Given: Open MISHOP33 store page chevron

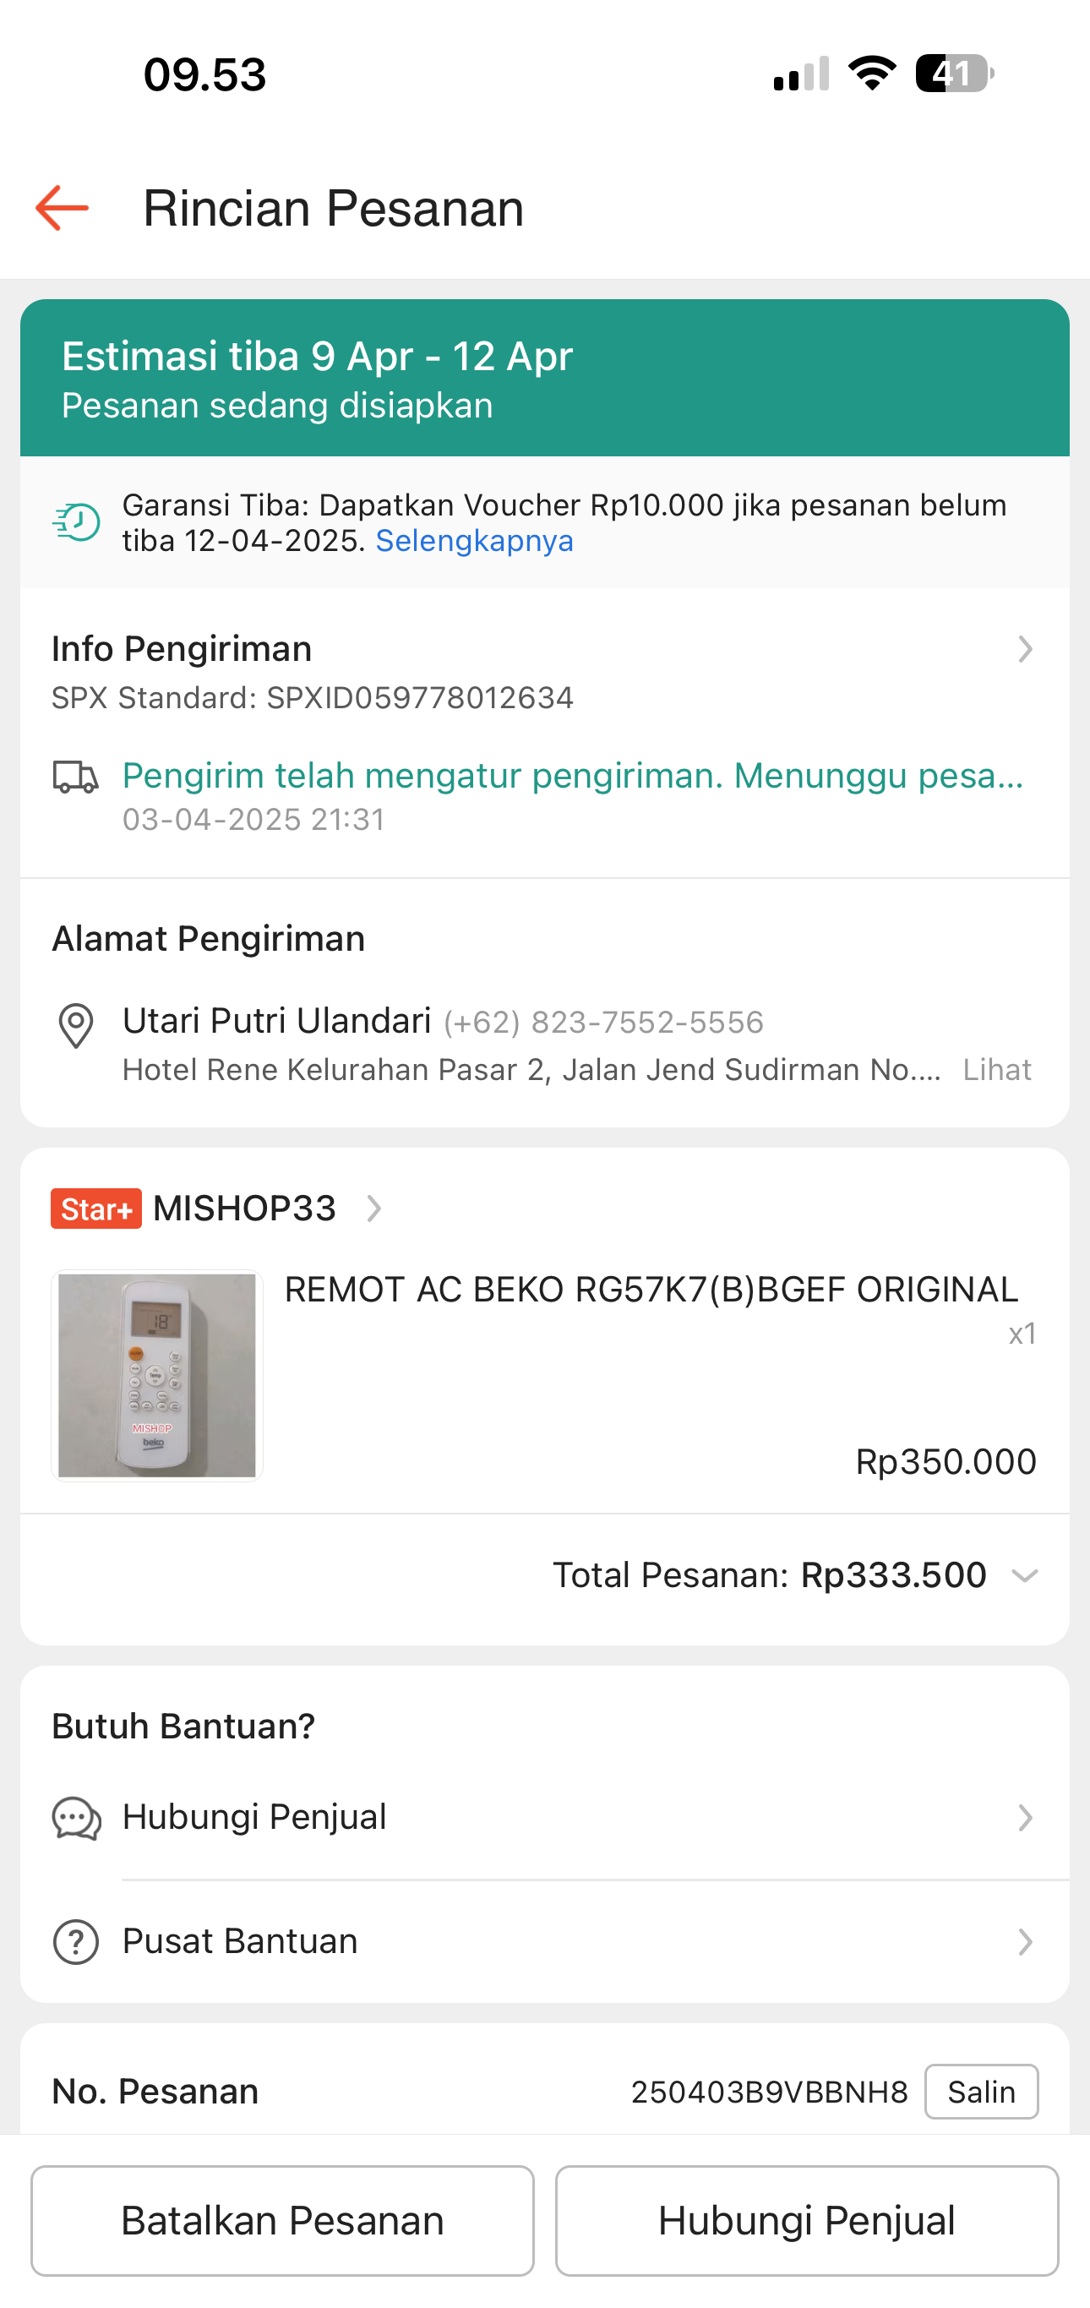Looking at the screenshot, I should (x=373, y=1209).
